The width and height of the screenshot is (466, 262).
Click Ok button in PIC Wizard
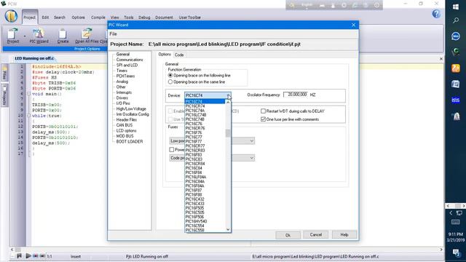[288, 235]
